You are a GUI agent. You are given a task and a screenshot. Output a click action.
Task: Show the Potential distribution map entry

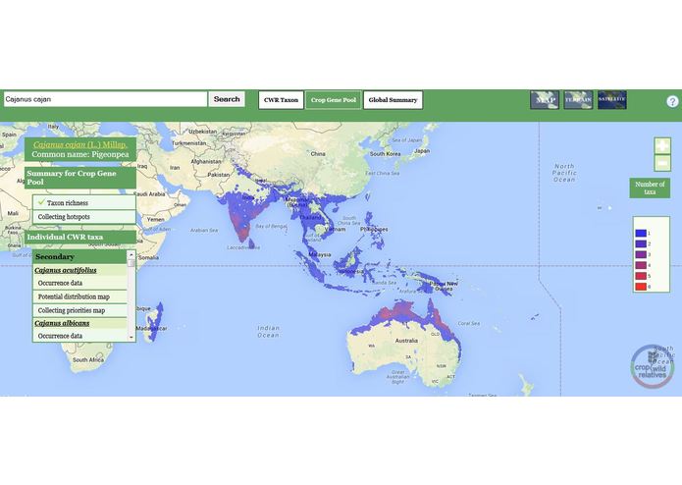[80, 296]
